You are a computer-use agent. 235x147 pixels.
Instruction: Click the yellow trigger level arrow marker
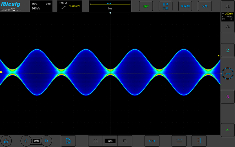219,56
